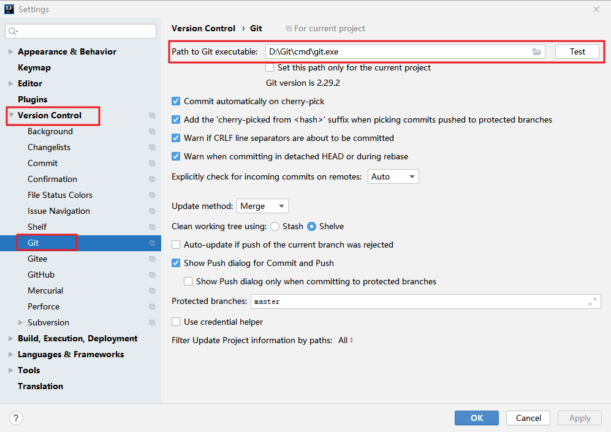
Task: Click the expand icon in Protected branches field
Action: 593,301
